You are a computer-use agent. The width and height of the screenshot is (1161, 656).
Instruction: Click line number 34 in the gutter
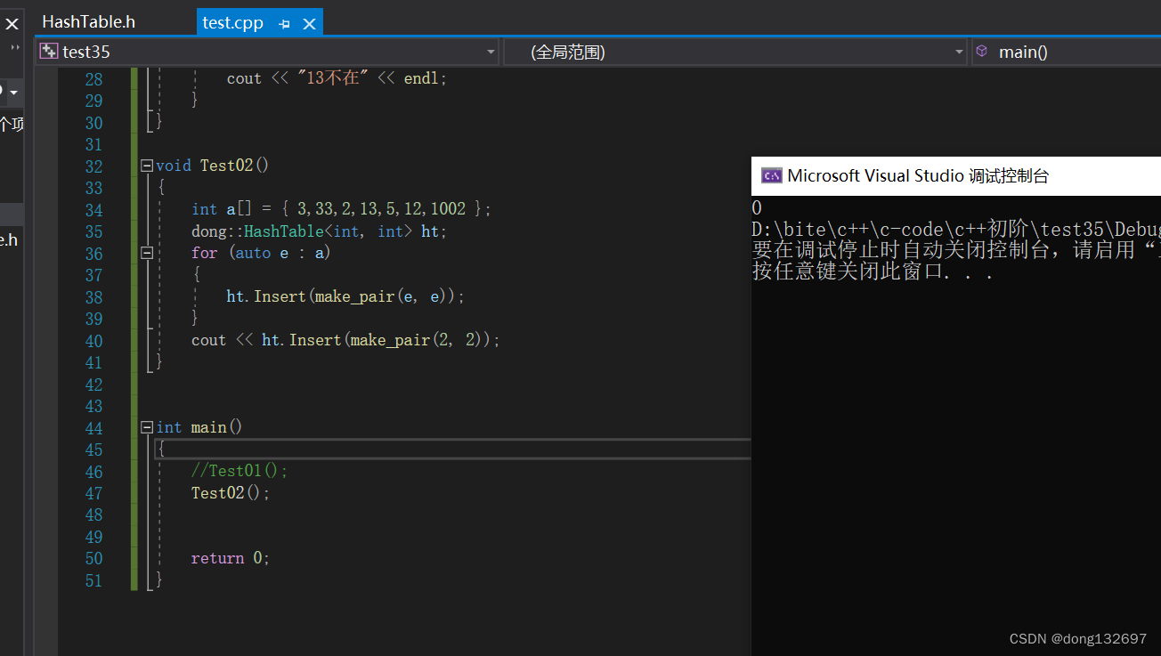(93, 210)
